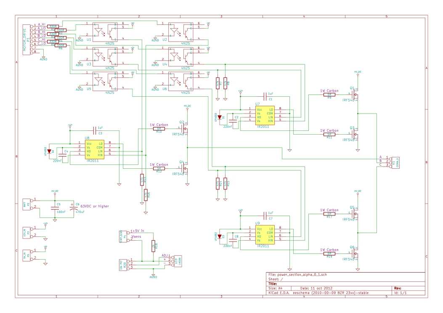The width and height of the screenshot is (443, 313).
Task: Select capacitor C8 next to U9
Action: pyautogui.click(x=233, y=240)
